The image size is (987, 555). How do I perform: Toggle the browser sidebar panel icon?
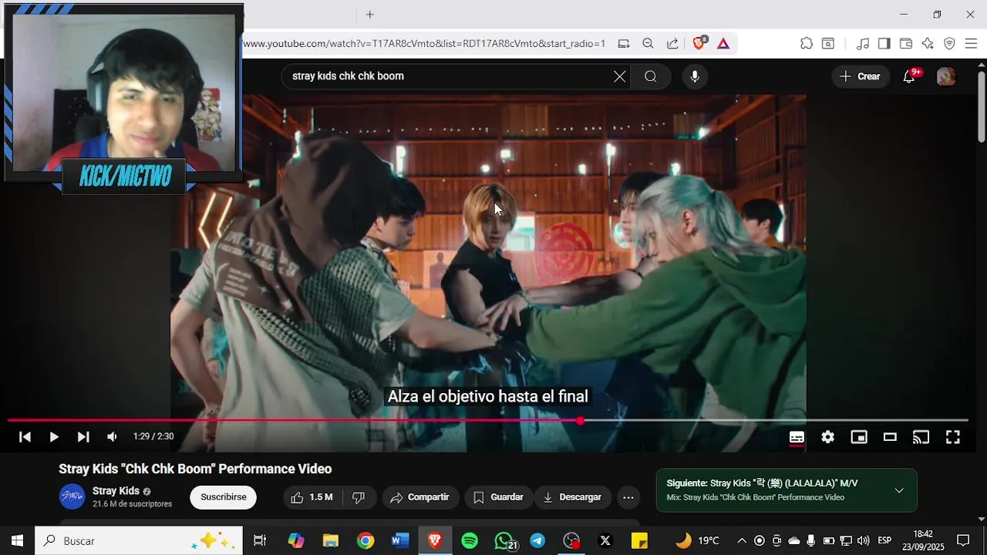(884, 44)
